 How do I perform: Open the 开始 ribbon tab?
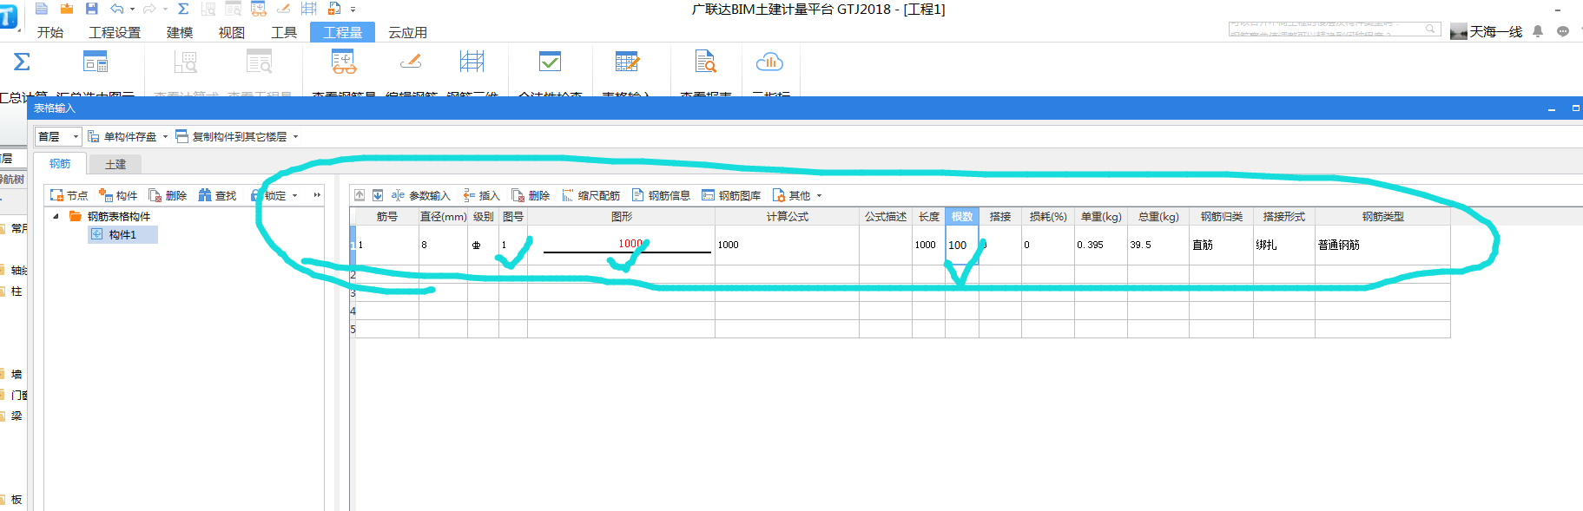click(x=50, y=32)
